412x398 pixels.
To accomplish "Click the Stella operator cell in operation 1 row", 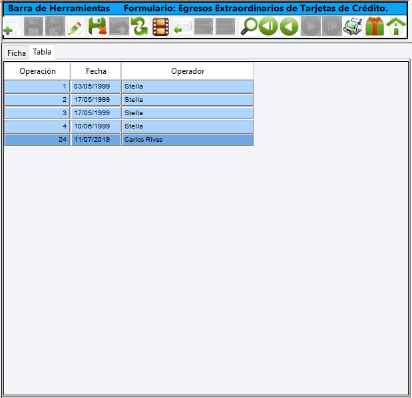I will point(187,87).
